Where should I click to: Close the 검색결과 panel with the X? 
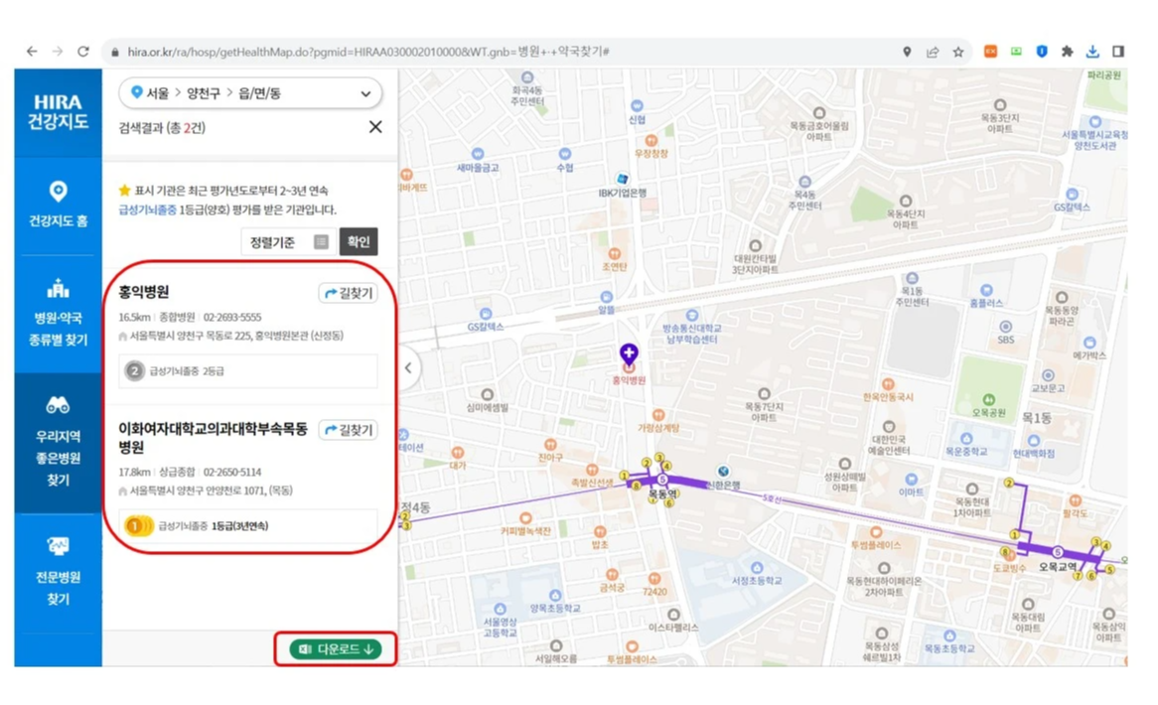[x=375, y=126]
